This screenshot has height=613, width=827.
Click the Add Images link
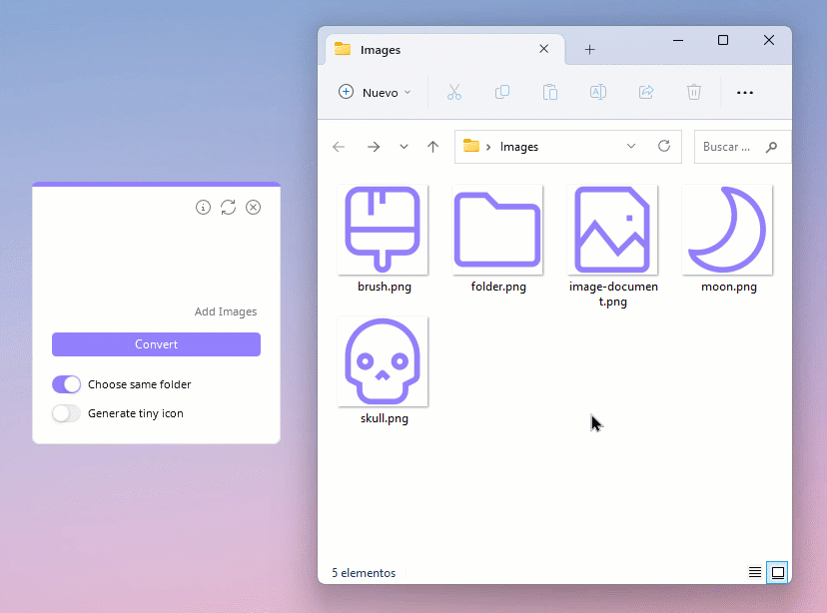(225, 311)
